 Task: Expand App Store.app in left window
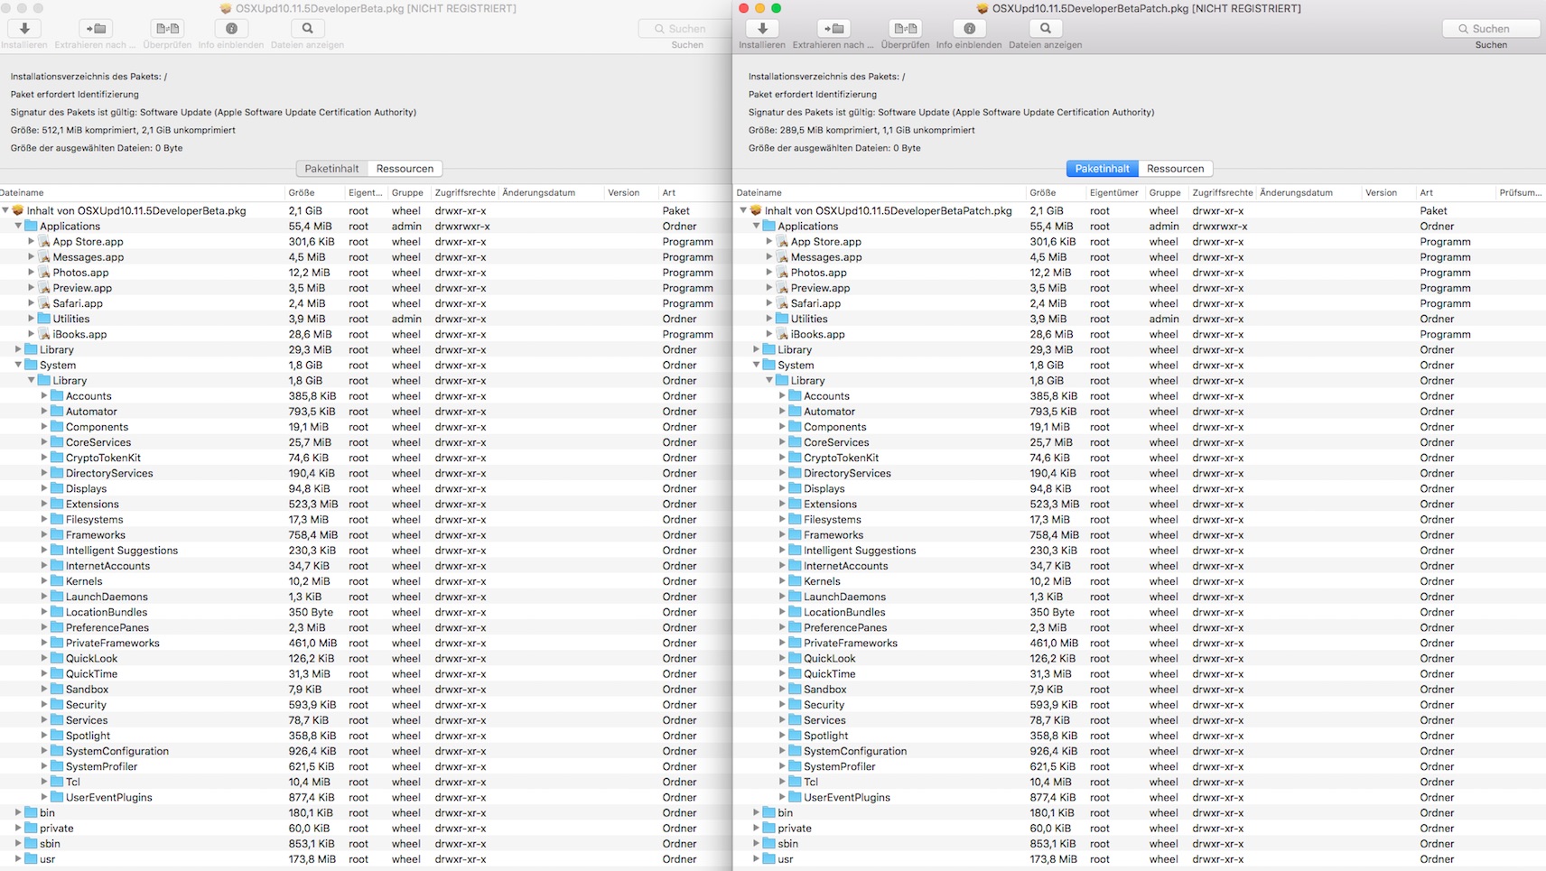pyautogui.click(x=31, y=242)
